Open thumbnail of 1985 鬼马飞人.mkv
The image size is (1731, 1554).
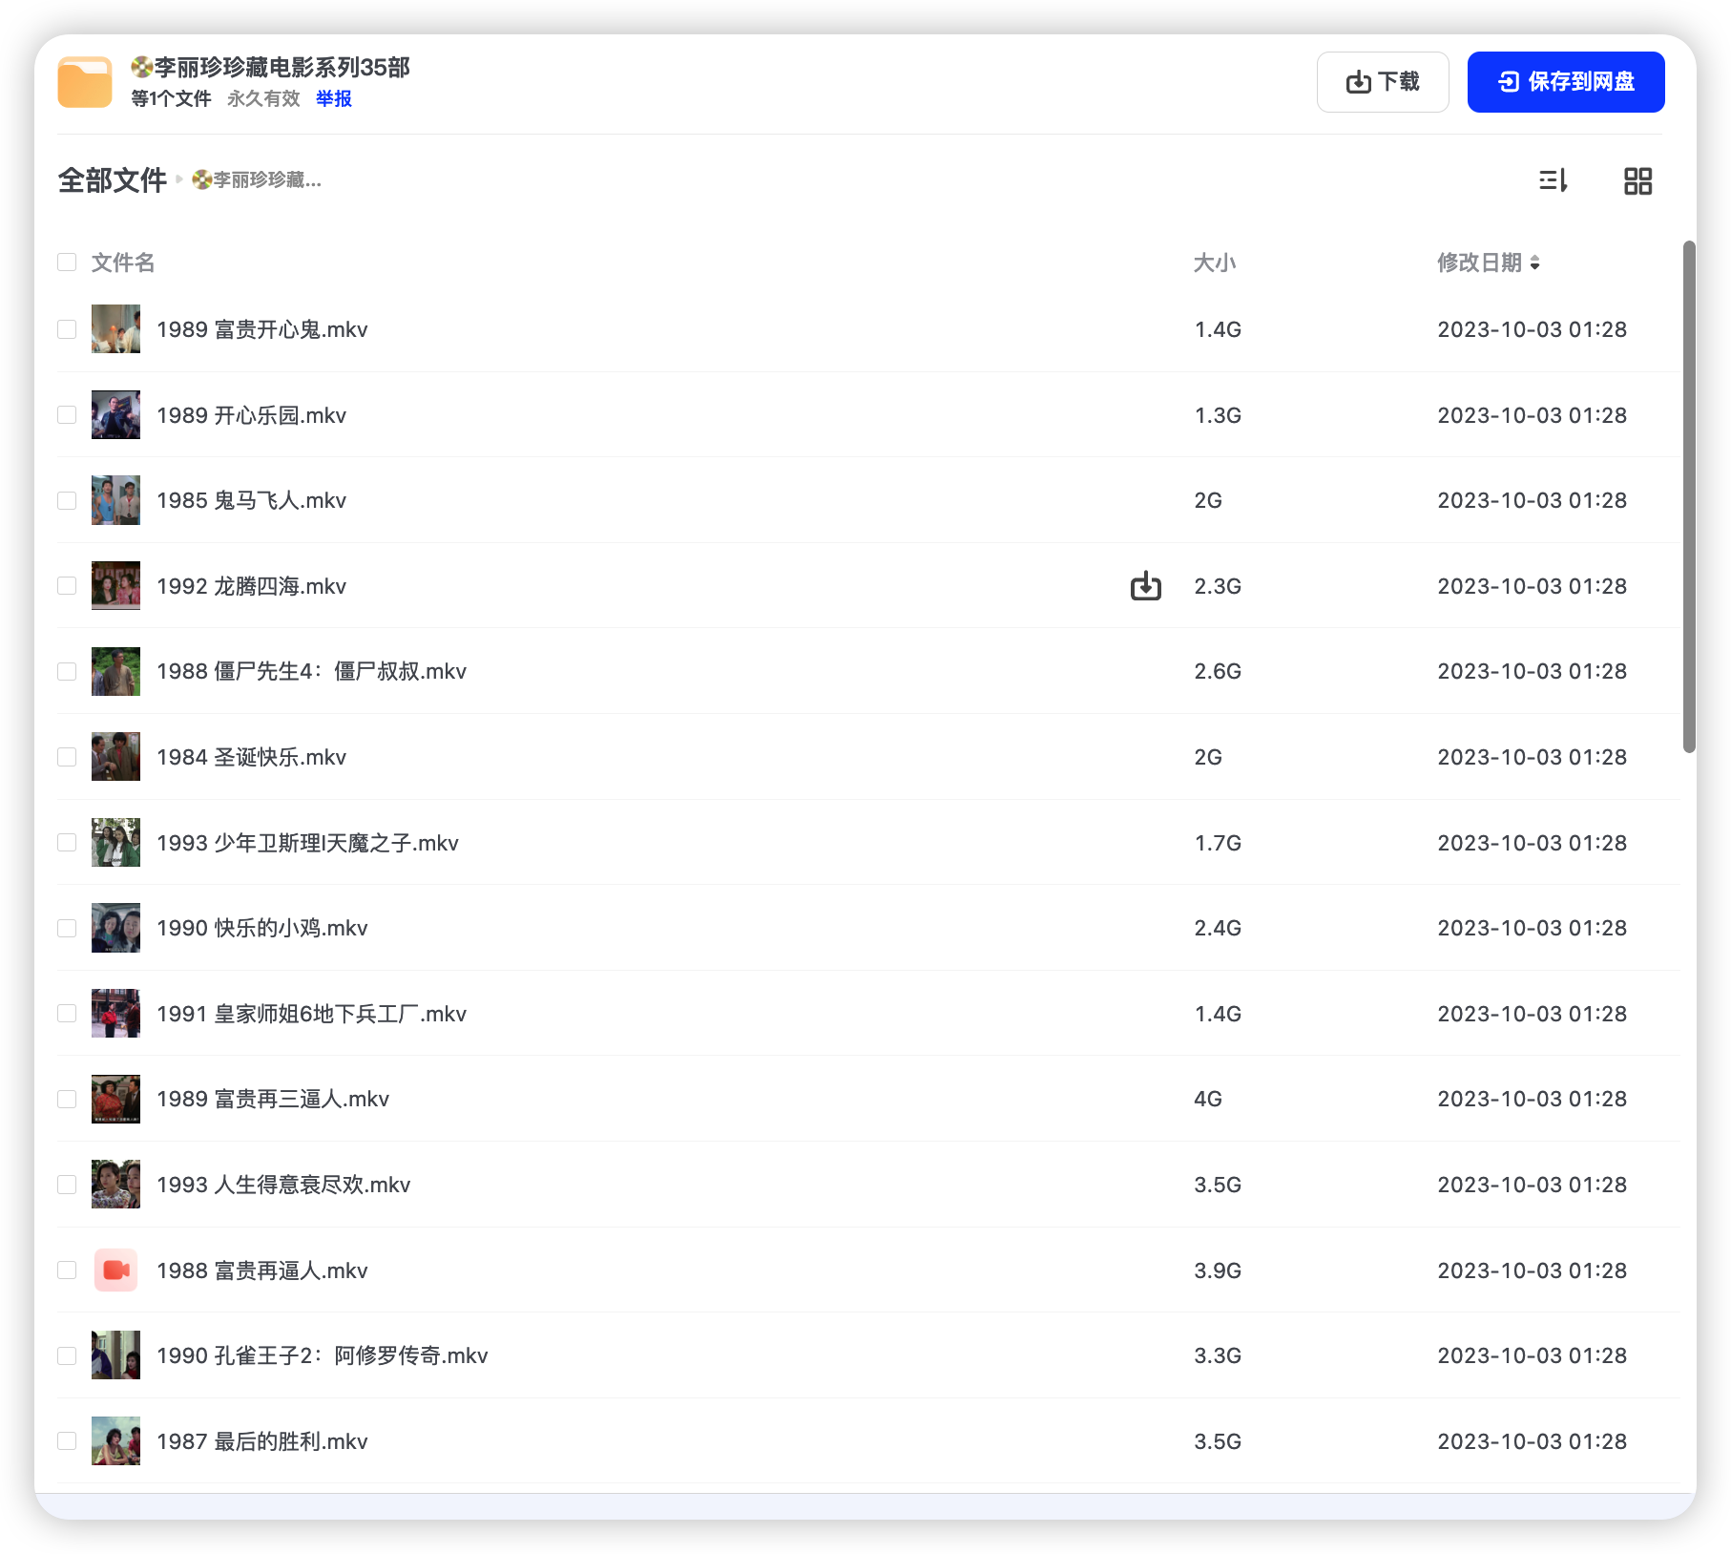coord(115,500)
